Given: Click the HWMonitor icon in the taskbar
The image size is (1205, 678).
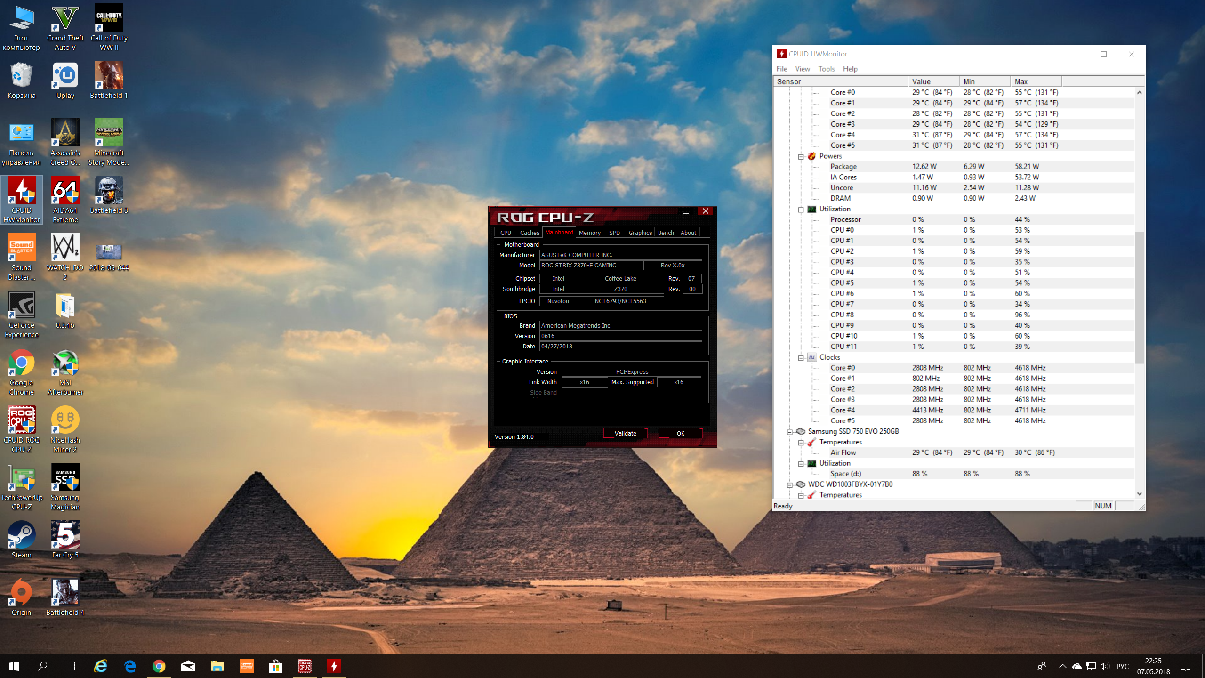Looking at the screenshot, I should [x=334, y=666].
